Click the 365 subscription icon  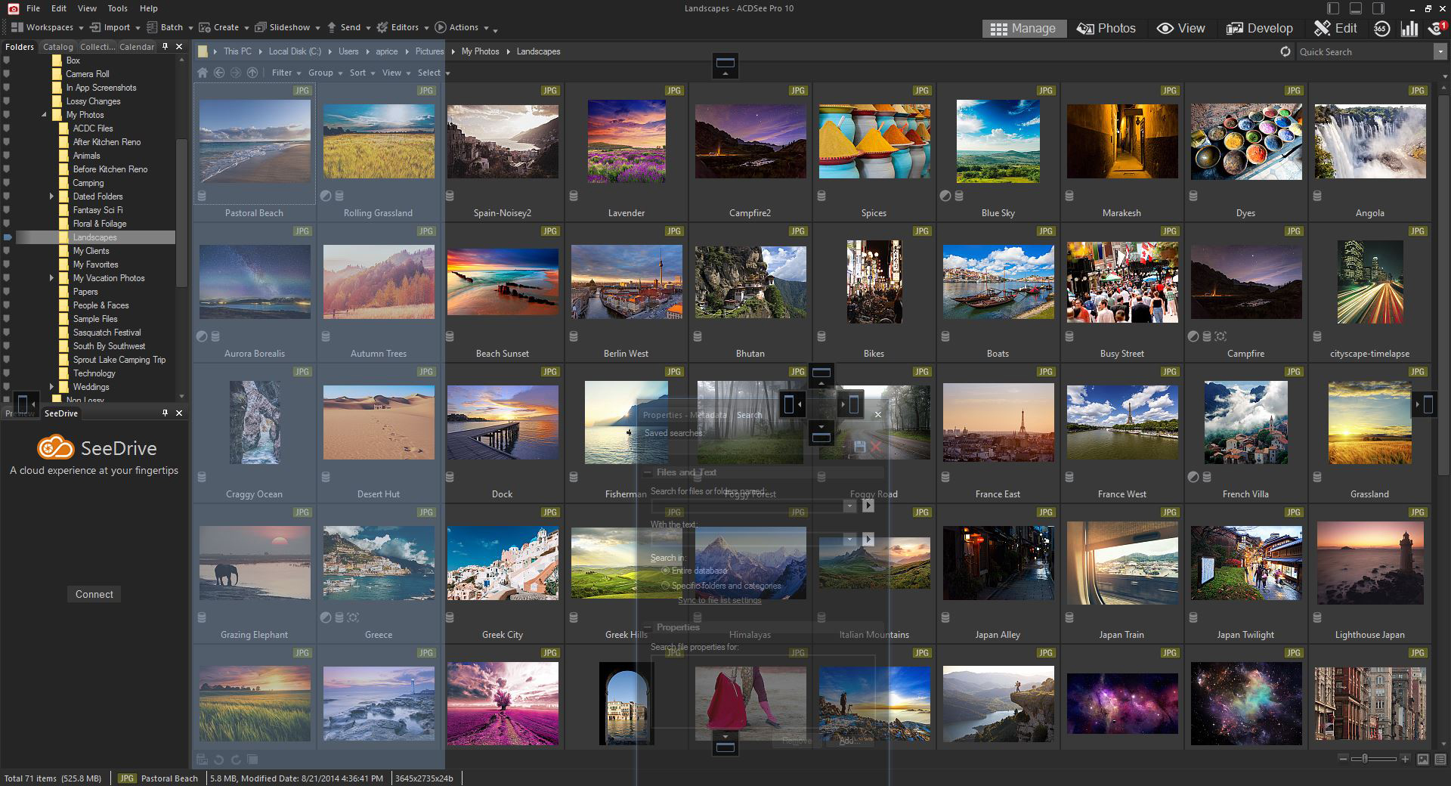tap(1381, 29)
